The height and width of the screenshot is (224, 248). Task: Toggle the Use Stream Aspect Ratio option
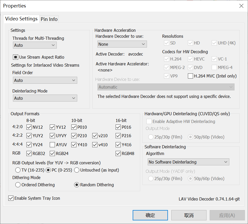coord(15,57)
